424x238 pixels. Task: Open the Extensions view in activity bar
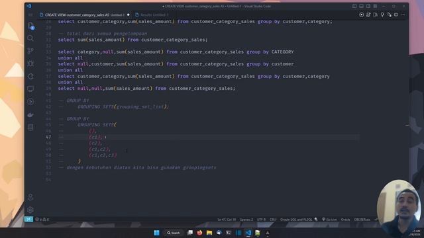pyautogui.click(x=30, y=76)
